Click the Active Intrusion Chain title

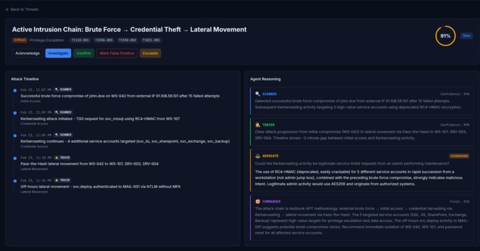click(x=129, y=30)
